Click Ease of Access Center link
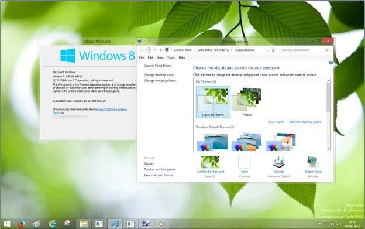Image resolution: width=365 pixels, height=229 pixels. (x=159, y=175)
